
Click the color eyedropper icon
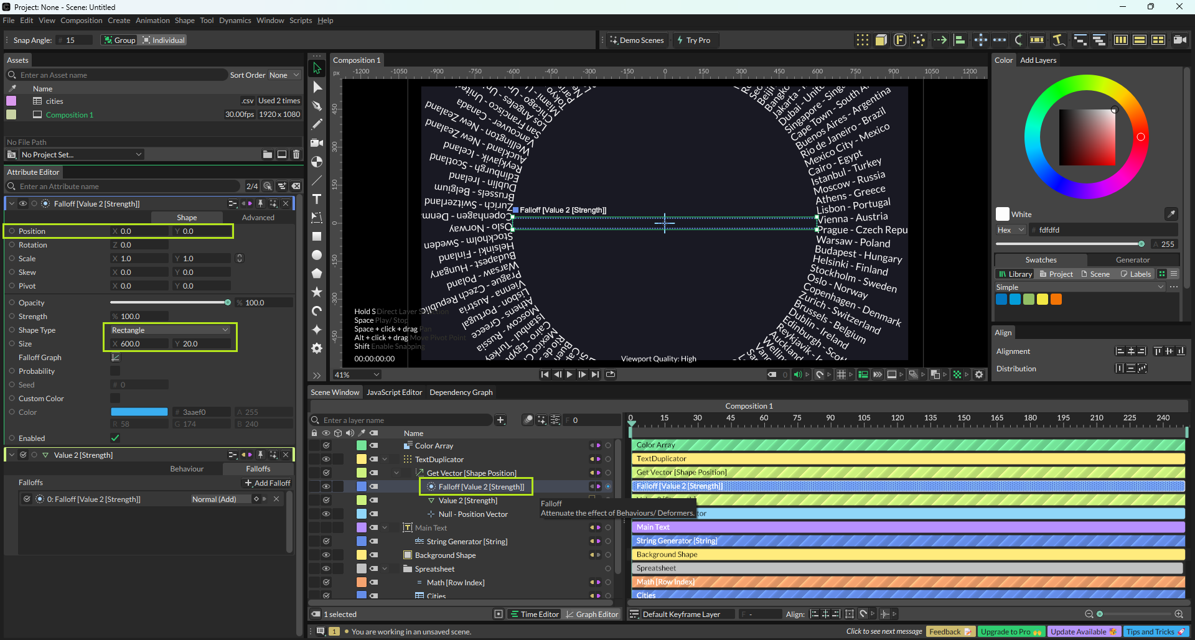click(1171, 214)
